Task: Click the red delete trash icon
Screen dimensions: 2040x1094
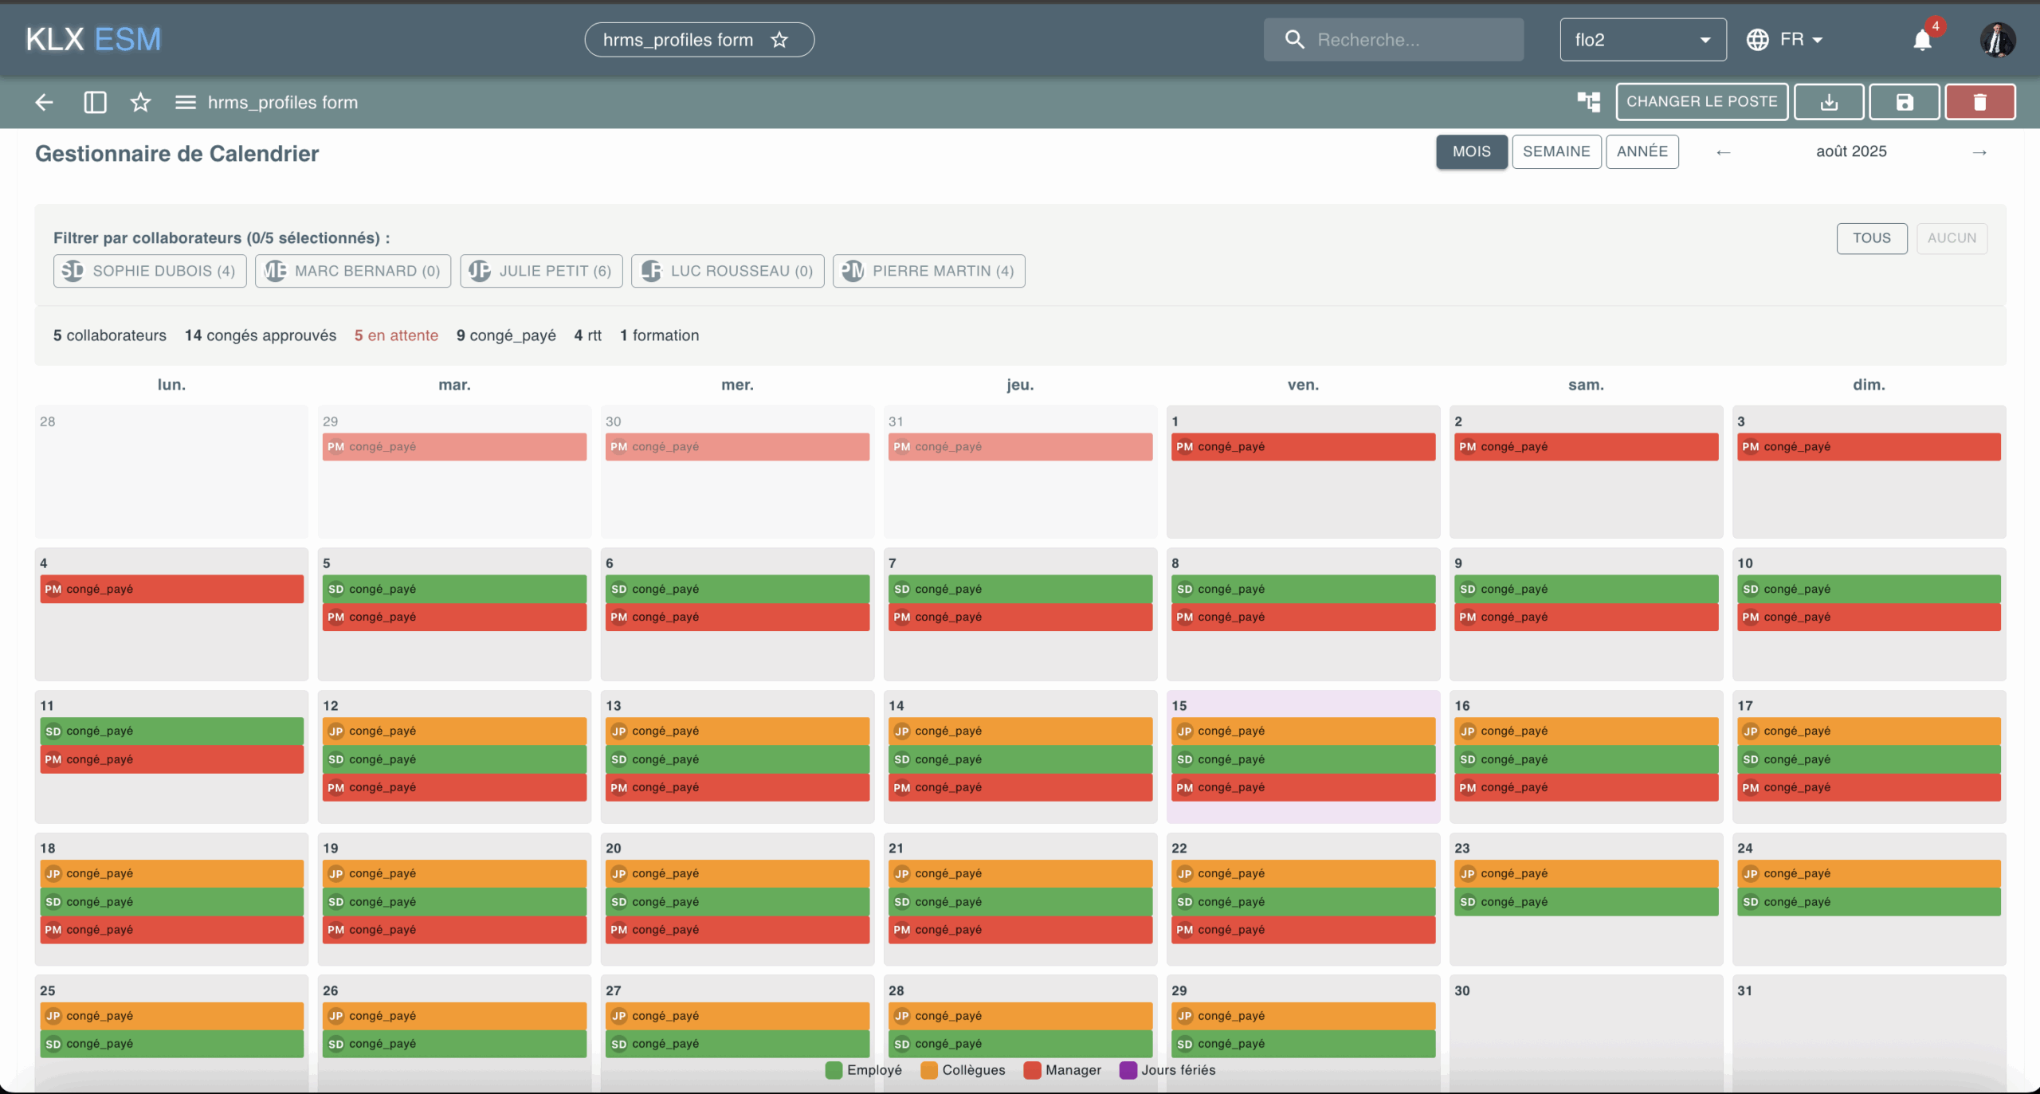Action: tap(1979, 102)
